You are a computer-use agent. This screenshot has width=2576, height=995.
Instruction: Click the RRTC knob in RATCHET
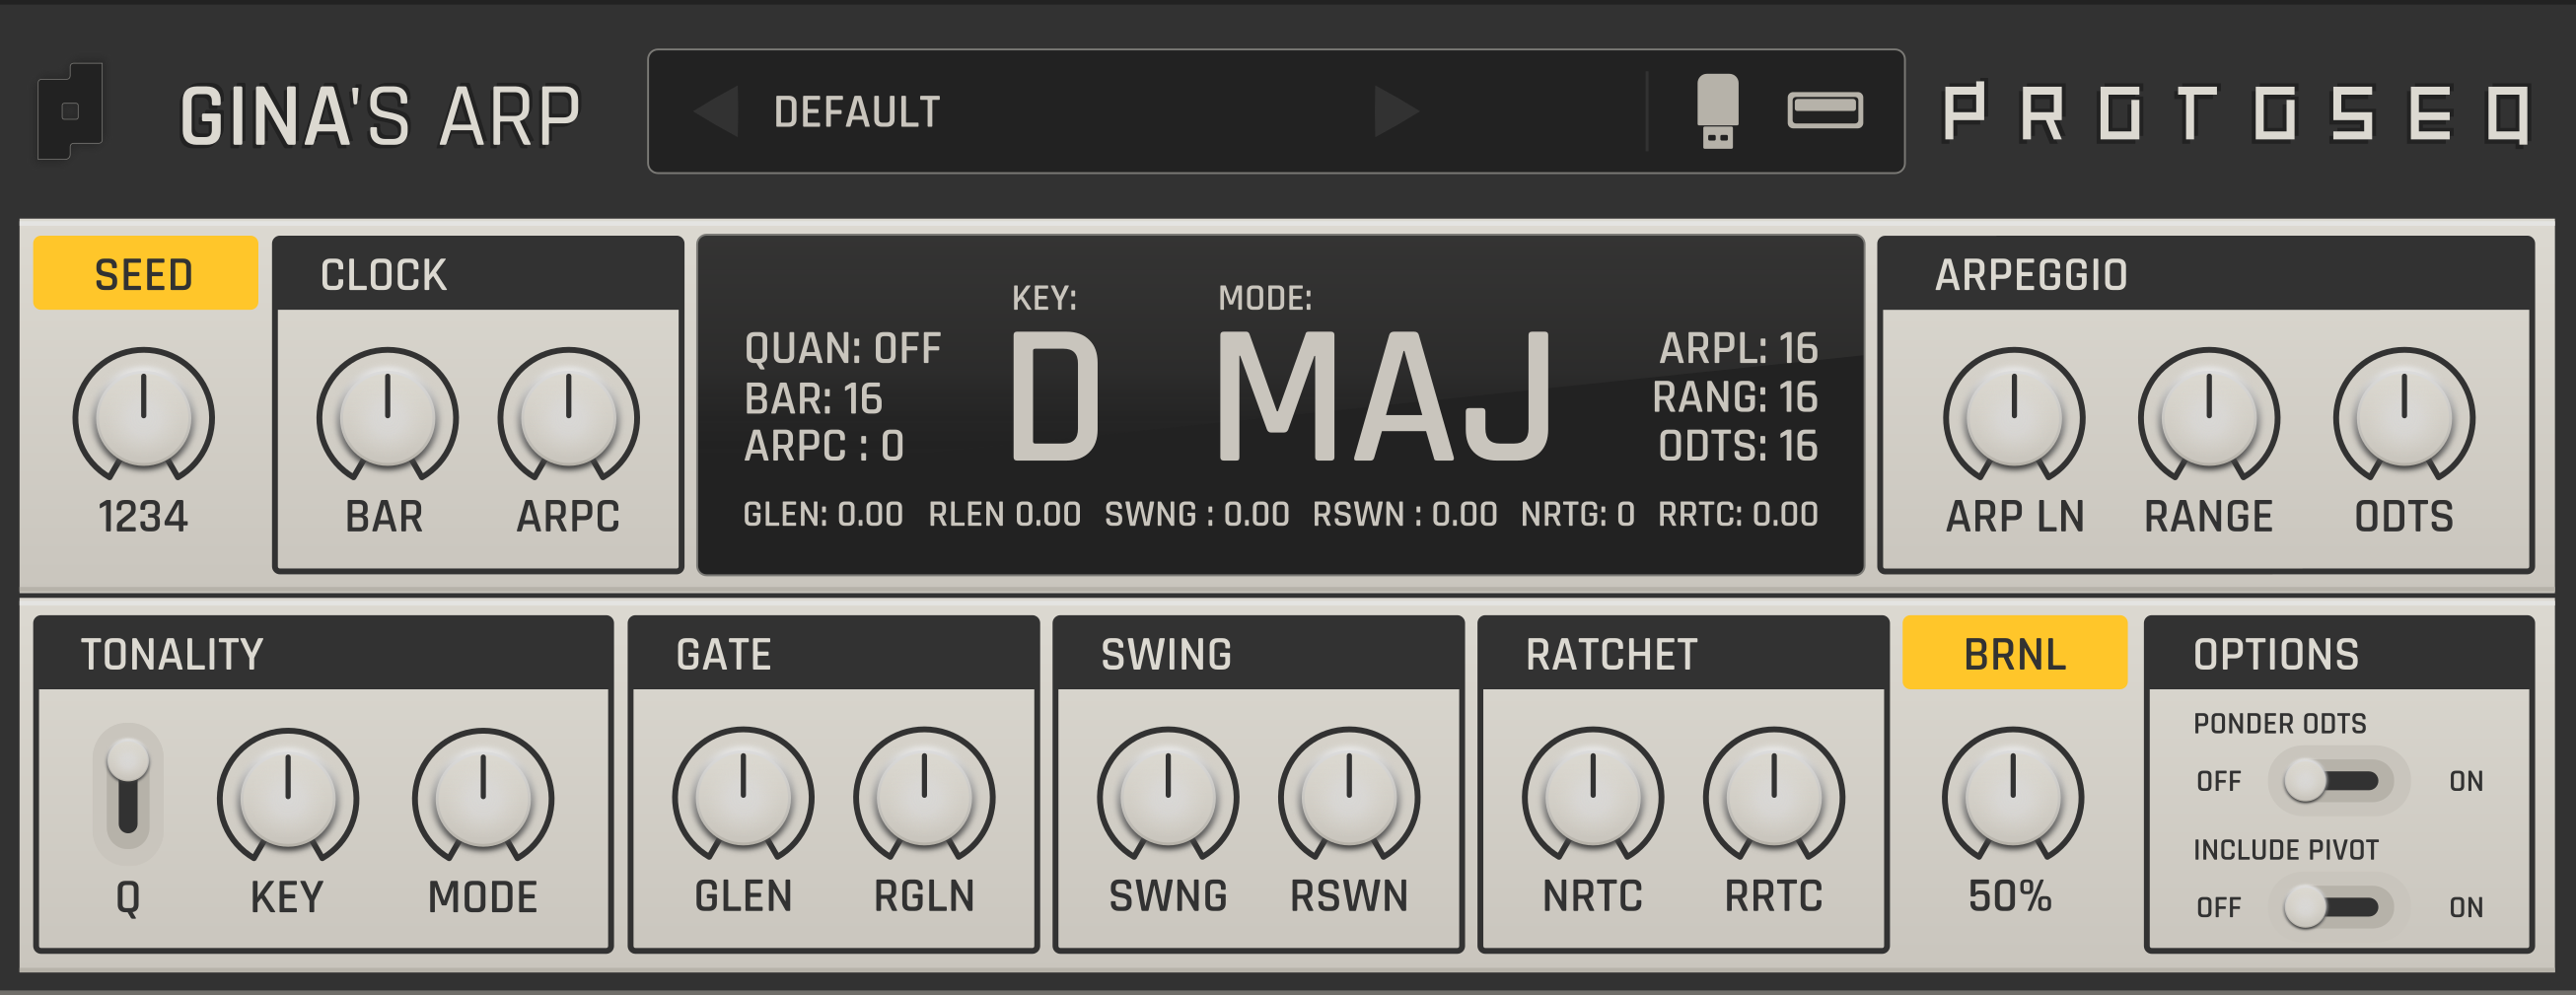(x=1774, y=796)
